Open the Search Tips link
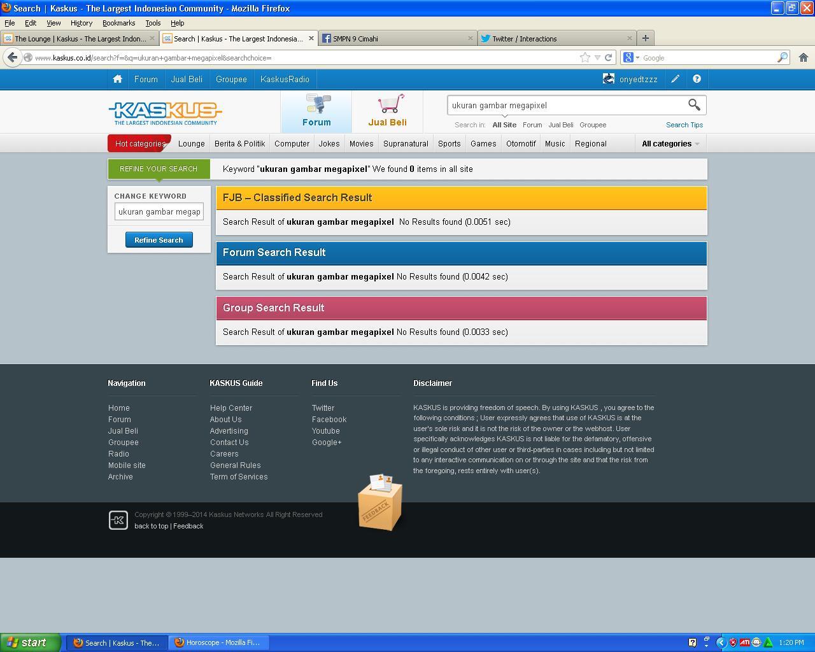Image resolution: width=815 pixels, height=652 pixels. click(684, 125)
